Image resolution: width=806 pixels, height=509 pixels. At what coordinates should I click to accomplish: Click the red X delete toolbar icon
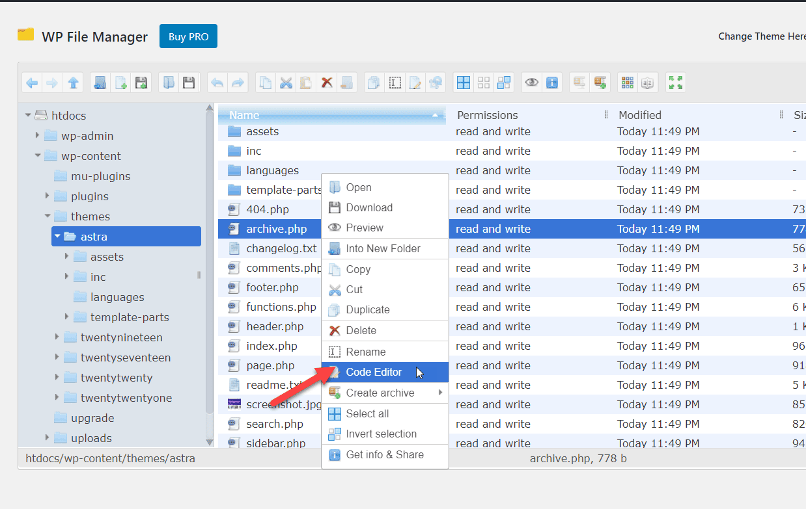coord(327,83)
